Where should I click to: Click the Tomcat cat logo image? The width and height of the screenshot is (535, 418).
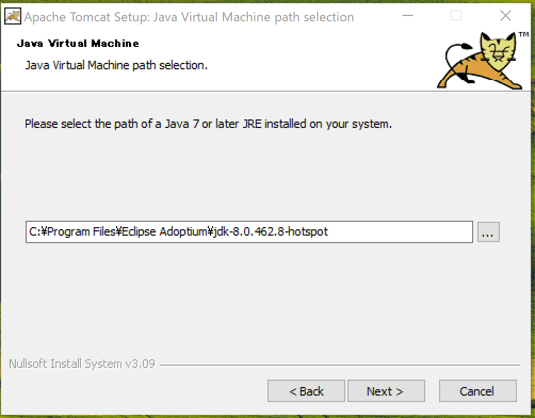[x=480, y=60]
